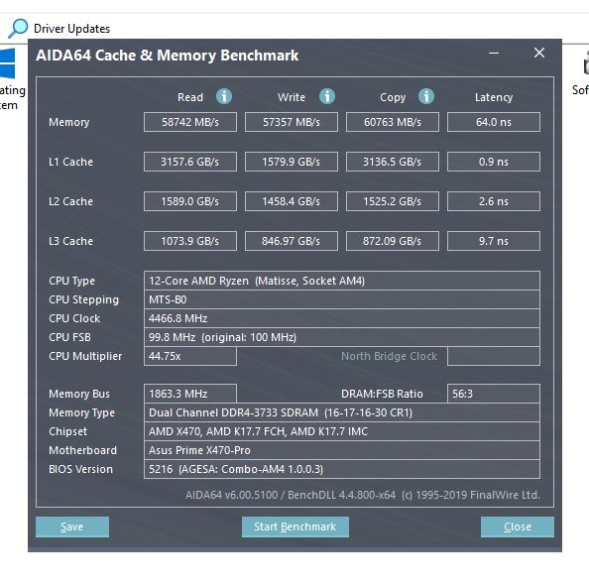
Task: Click the Copy info icon
Action: [426, 96]
